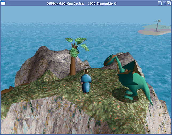Click the distant island's palm tree
This screenshot has height=135, width=172.
coord(158,26)
